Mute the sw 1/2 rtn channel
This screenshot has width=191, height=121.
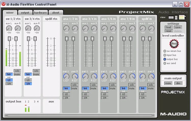tap(17, 74)
